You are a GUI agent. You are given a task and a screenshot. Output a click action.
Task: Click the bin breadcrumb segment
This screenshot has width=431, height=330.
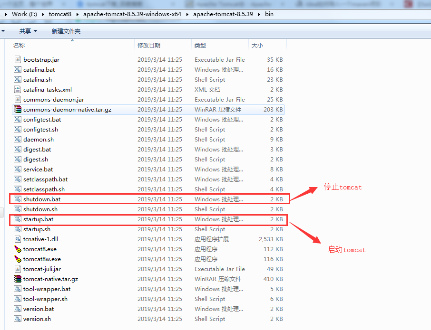click(269, 14)
